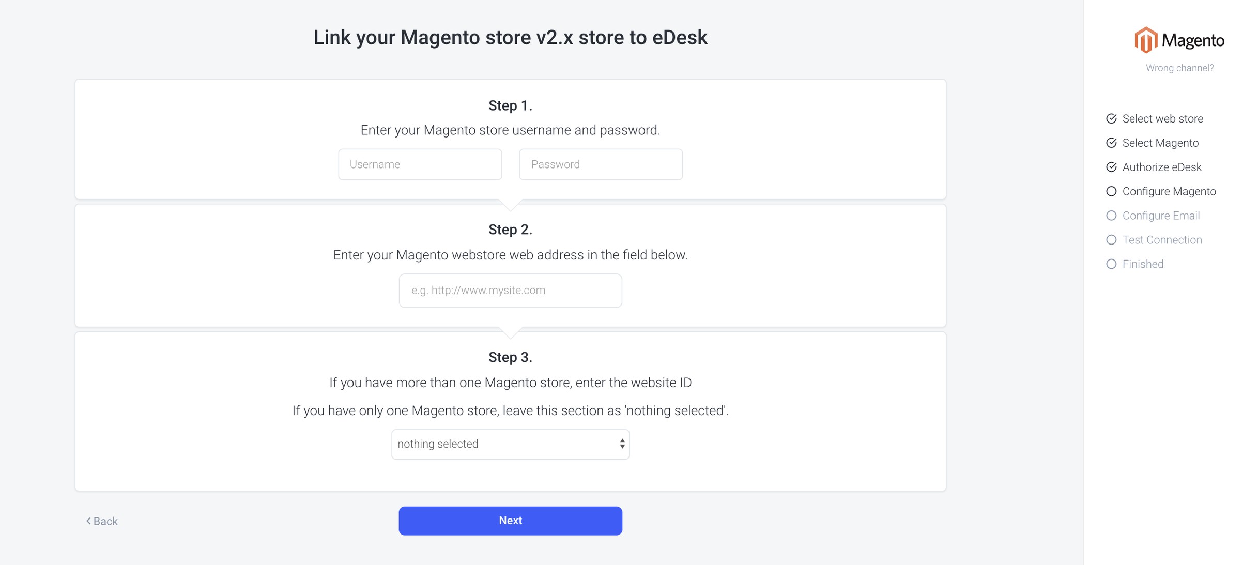Click the webstore web address field
This screenshot has height=565, width=1258.
pos(510,291)
